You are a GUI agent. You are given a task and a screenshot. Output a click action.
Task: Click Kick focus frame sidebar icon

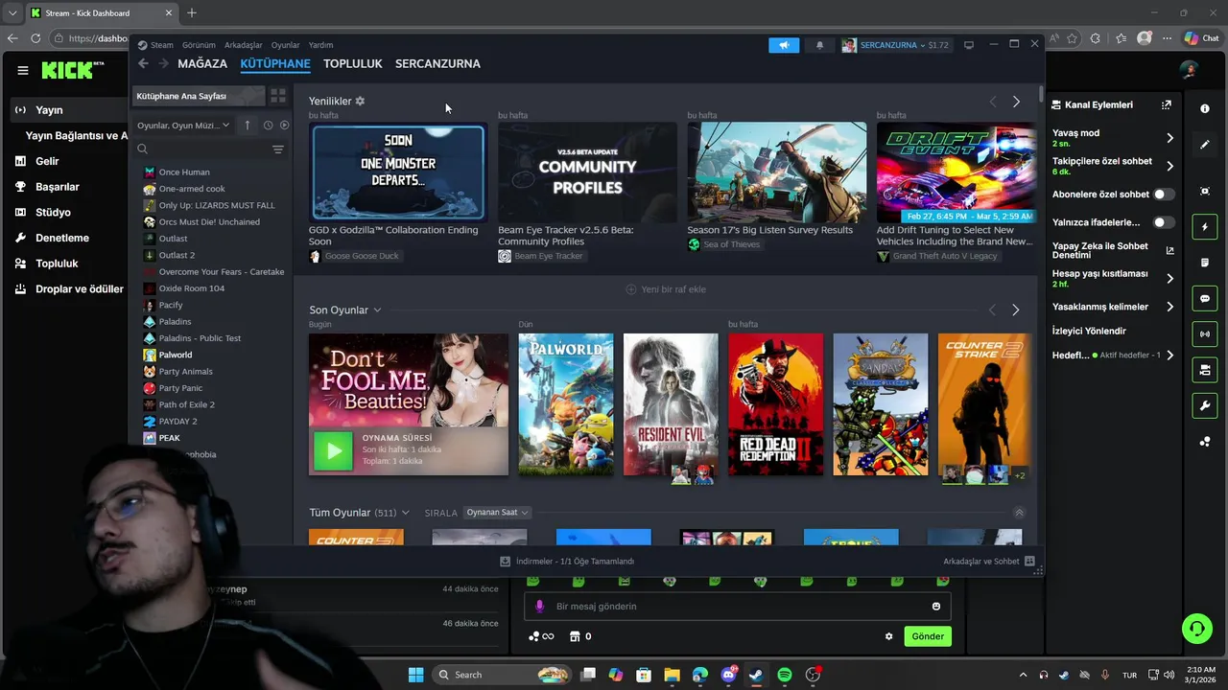pos(1205,191)
